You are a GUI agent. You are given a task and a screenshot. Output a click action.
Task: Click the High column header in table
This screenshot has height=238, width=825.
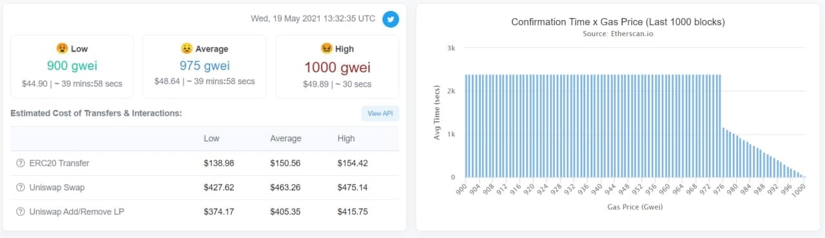coord(346,139)
